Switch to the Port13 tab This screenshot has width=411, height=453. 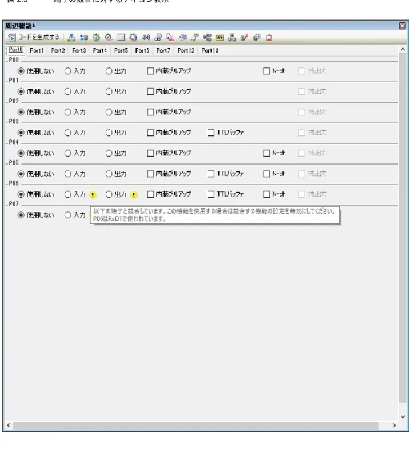tap(210, 51)
